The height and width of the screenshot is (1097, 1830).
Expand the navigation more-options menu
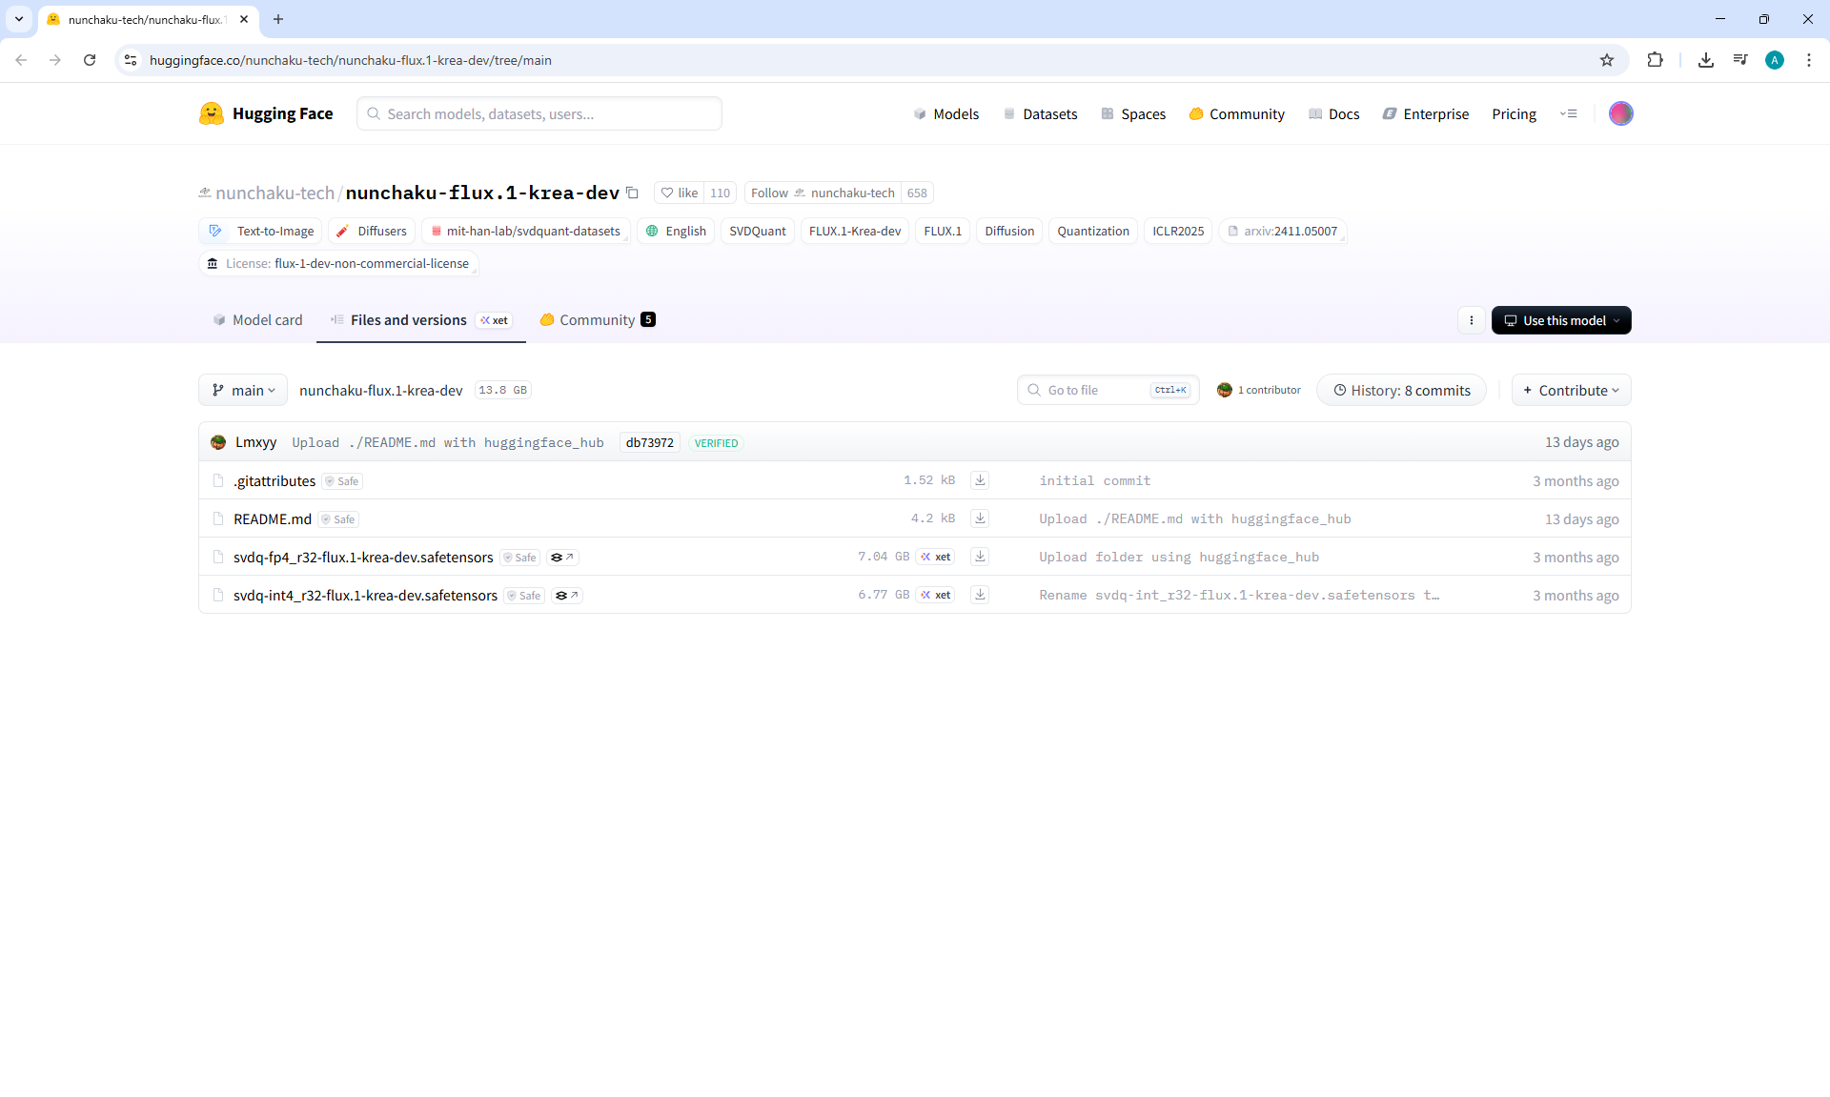(x=1568, y=113)
